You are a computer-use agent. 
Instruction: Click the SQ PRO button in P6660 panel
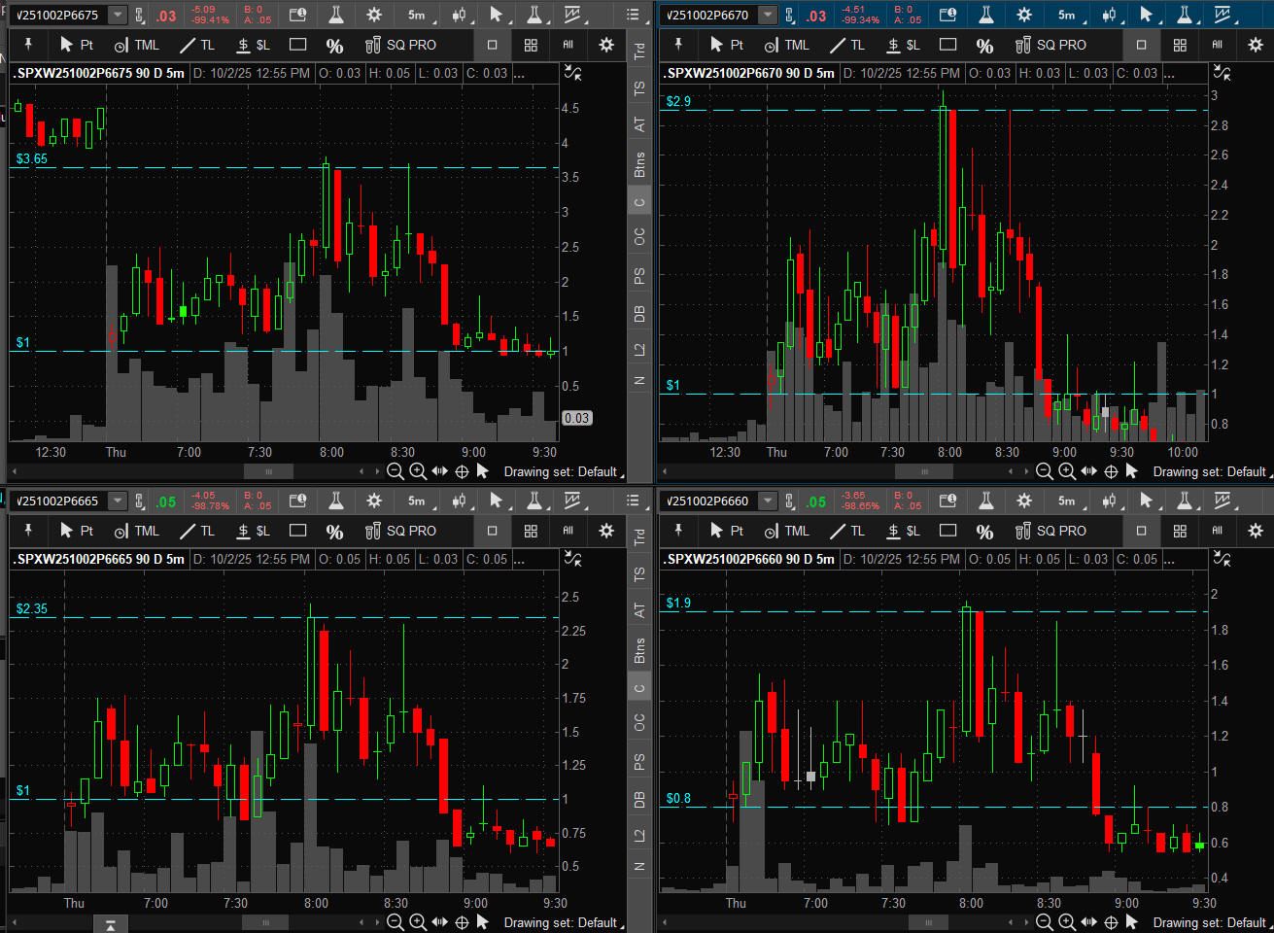(1050, 531)
